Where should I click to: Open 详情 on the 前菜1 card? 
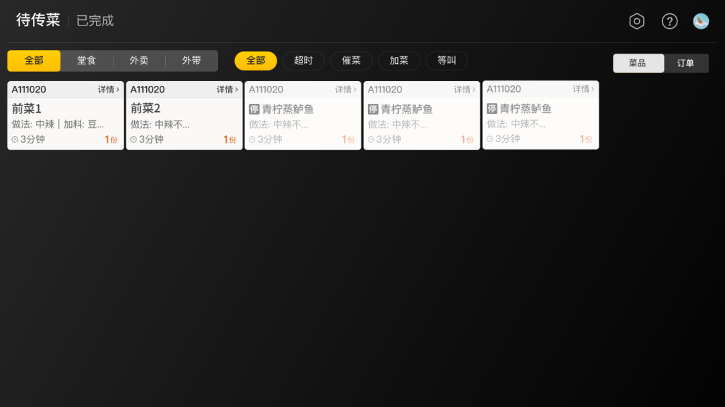pos(109,90)
